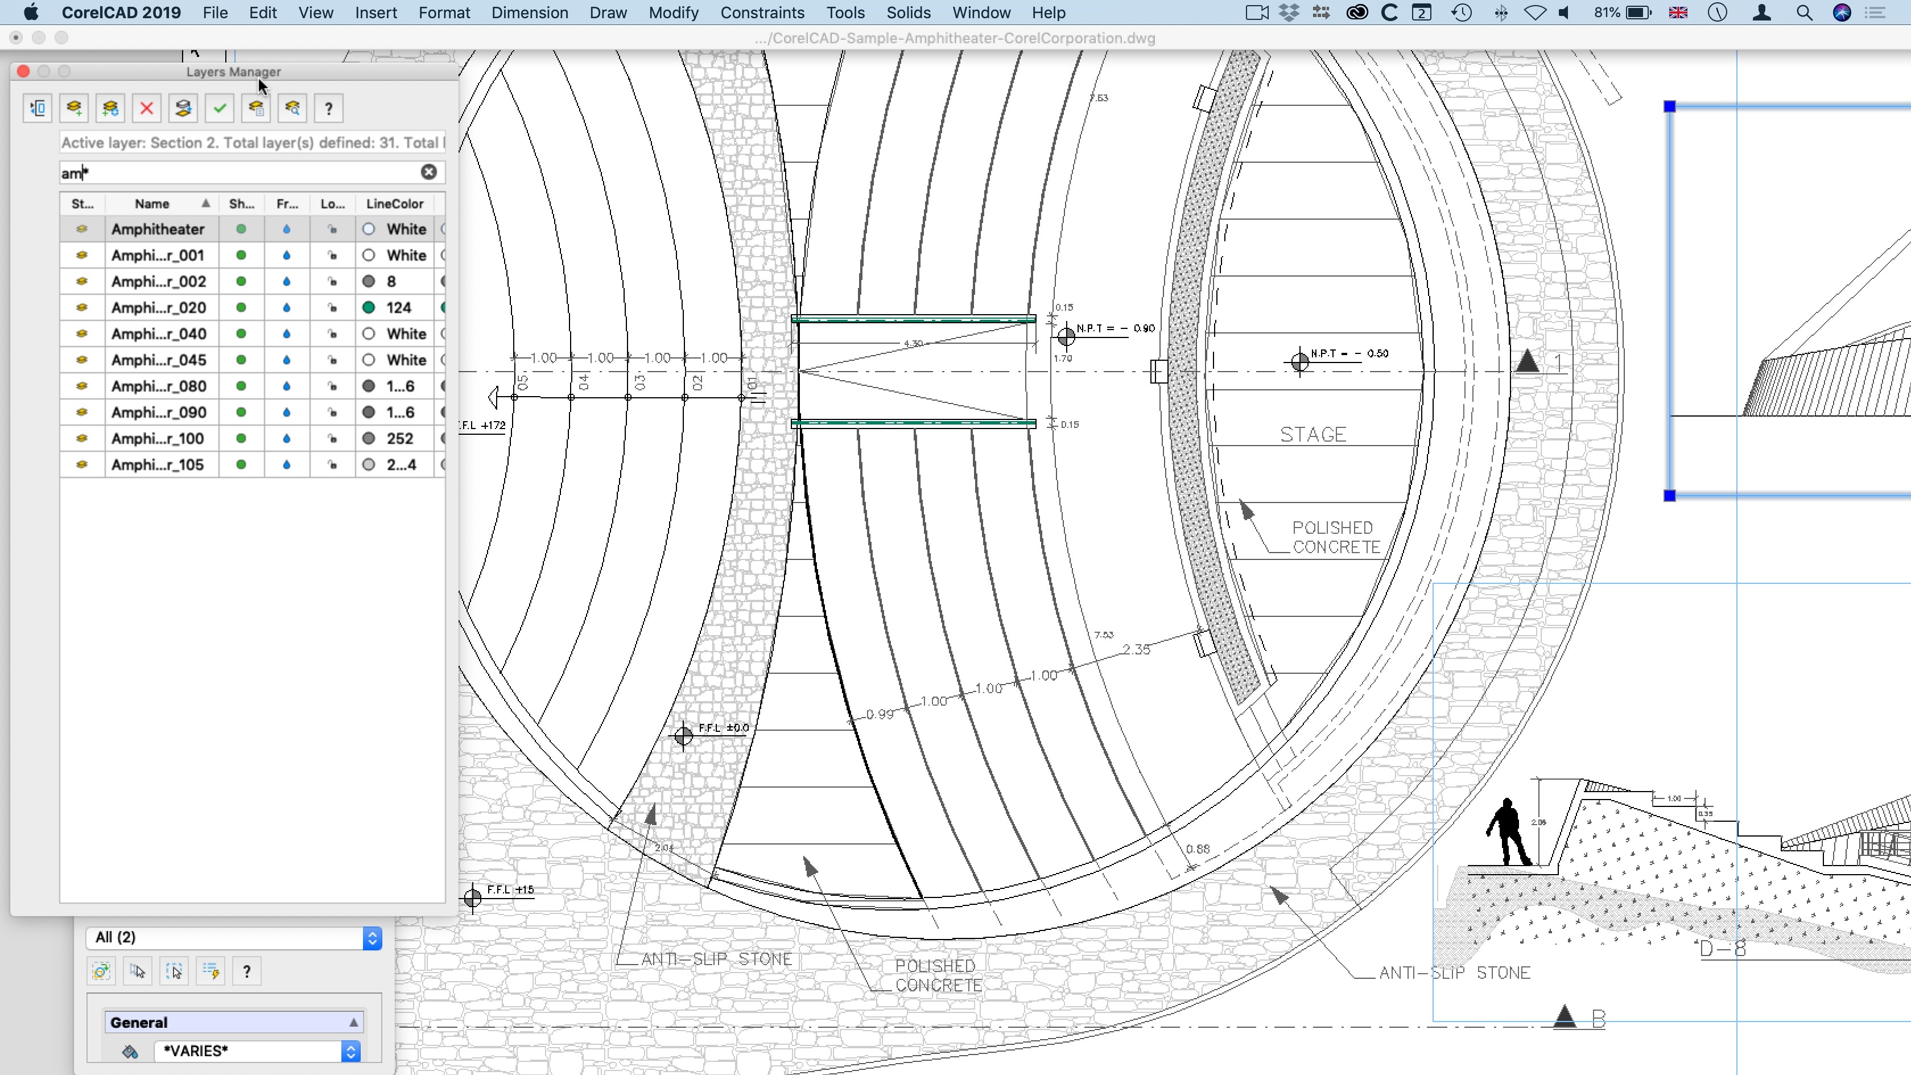Toggle Show state of Amphi...r_020 layer
The height and width of the screenshot is (1075, 1911).
[x=241, y=308]
